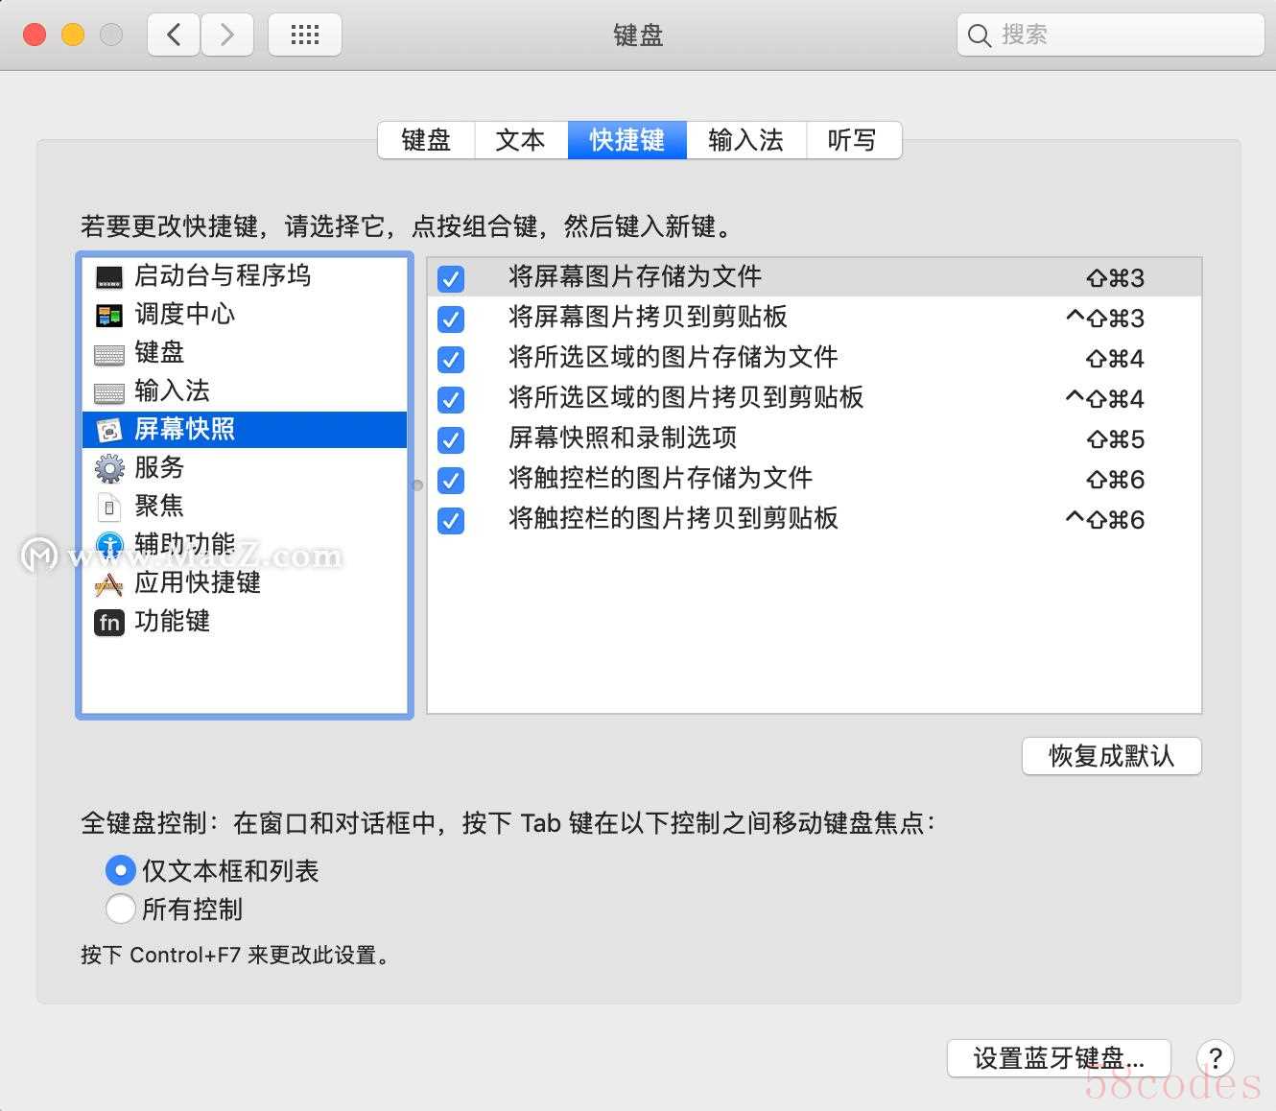Click the 聚焦 document icon
Screen dimensions: 1276x1111
[x=109, y=507]
